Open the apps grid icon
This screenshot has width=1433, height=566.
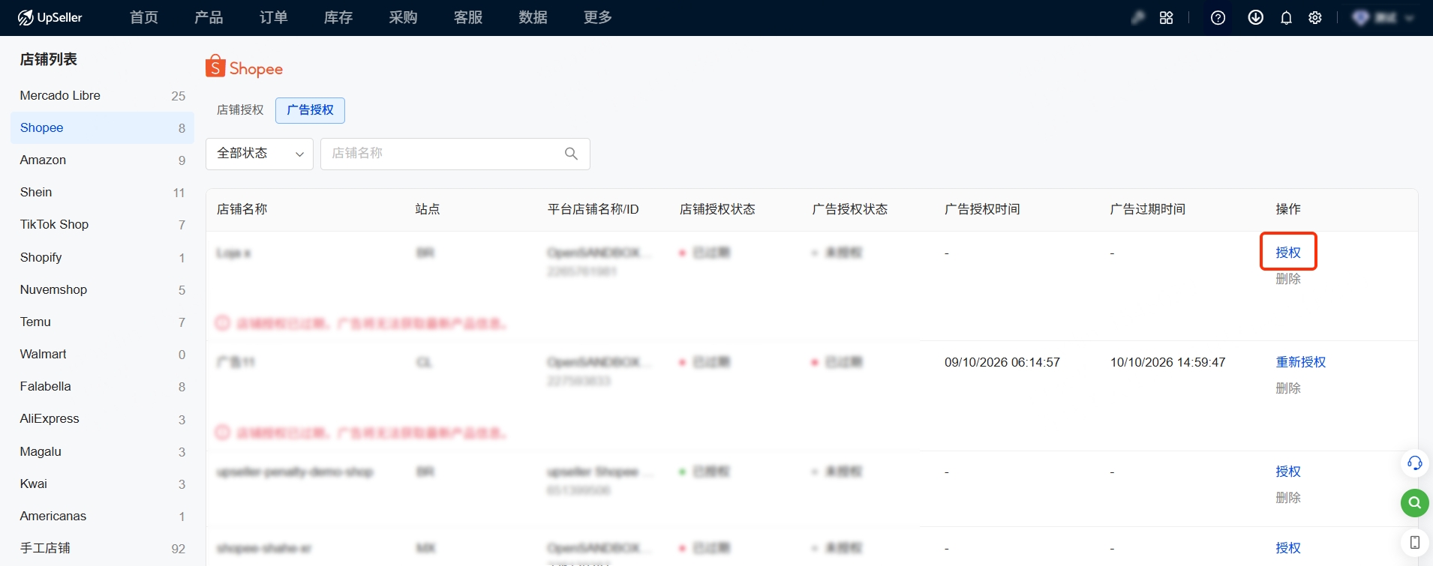(x=1166, y=17)
